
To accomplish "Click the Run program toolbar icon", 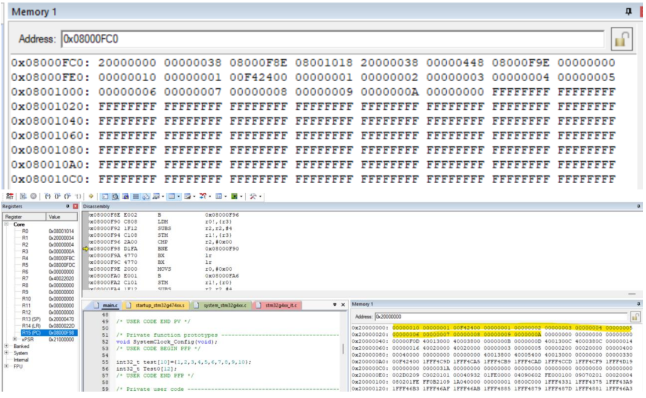I will pyautogui.click(x=23, y=196).
